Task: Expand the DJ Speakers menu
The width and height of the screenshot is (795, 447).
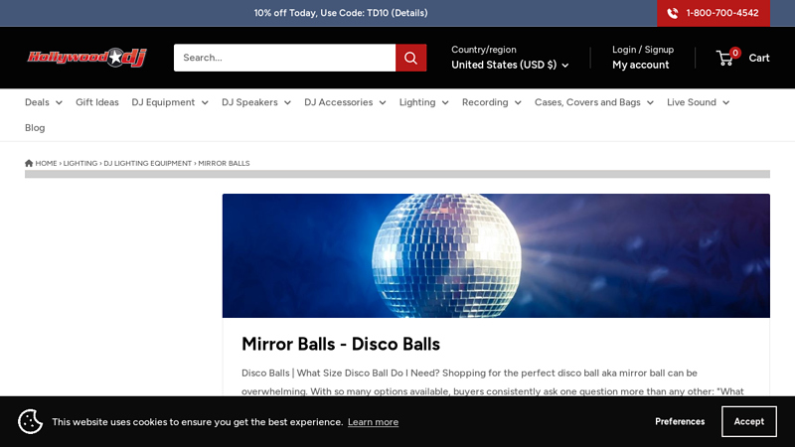Action: click(256, 102)
